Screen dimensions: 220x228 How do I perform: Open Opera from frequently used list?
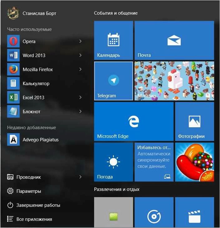pos(13,41)
